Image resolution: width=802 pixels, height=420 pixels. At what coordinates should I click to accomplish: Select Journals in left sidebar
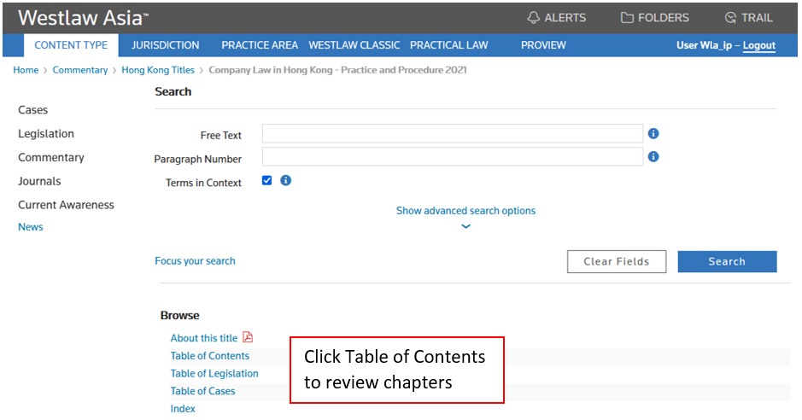[39, 181]
